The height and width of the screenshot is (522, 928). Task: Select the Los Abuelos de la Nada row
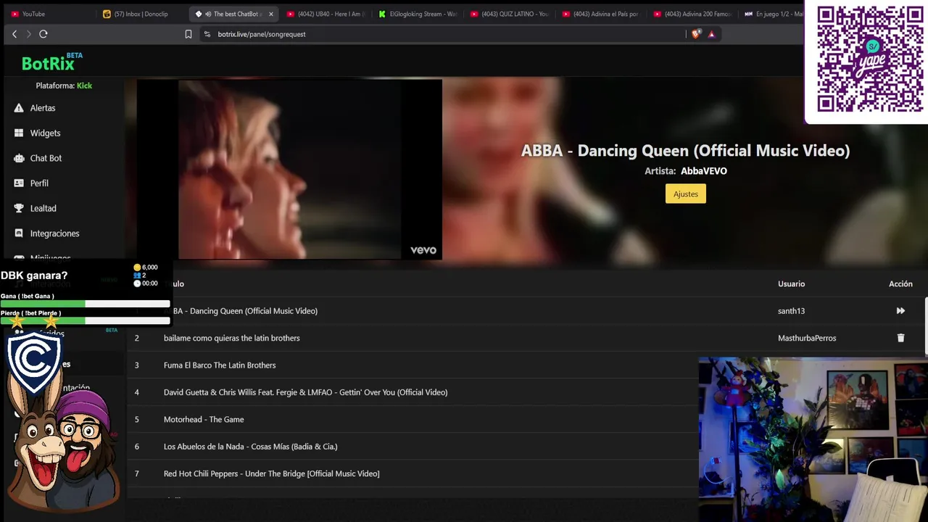click(x=412, y=447)
